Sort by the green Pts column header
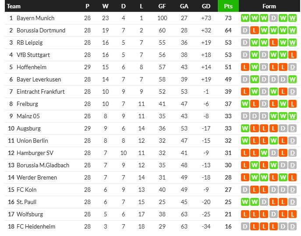 click(x=228, y=6)
